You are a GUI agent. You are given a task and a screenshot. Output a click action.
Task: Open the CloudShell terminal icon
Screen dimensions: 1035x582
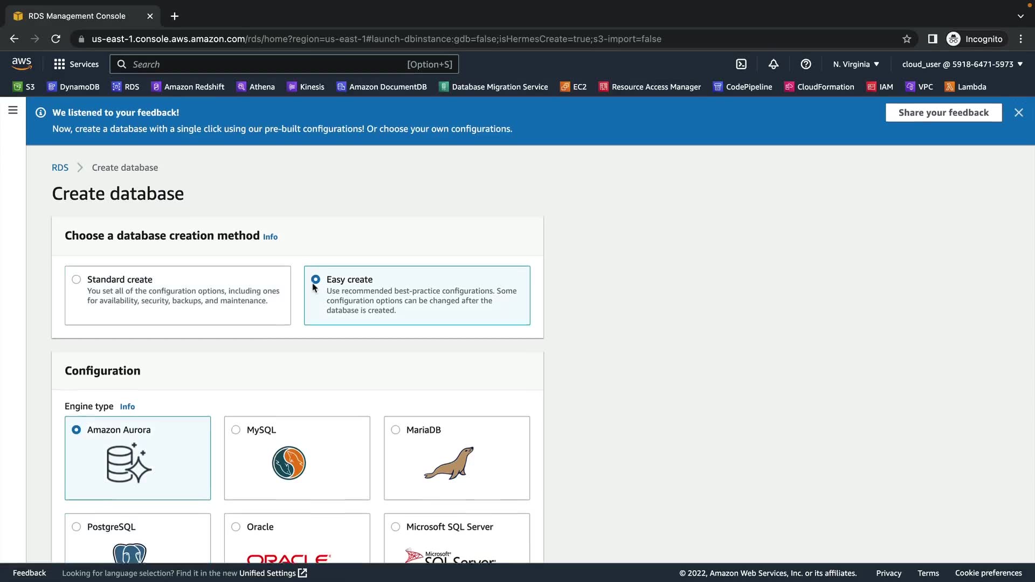[741, 64]
